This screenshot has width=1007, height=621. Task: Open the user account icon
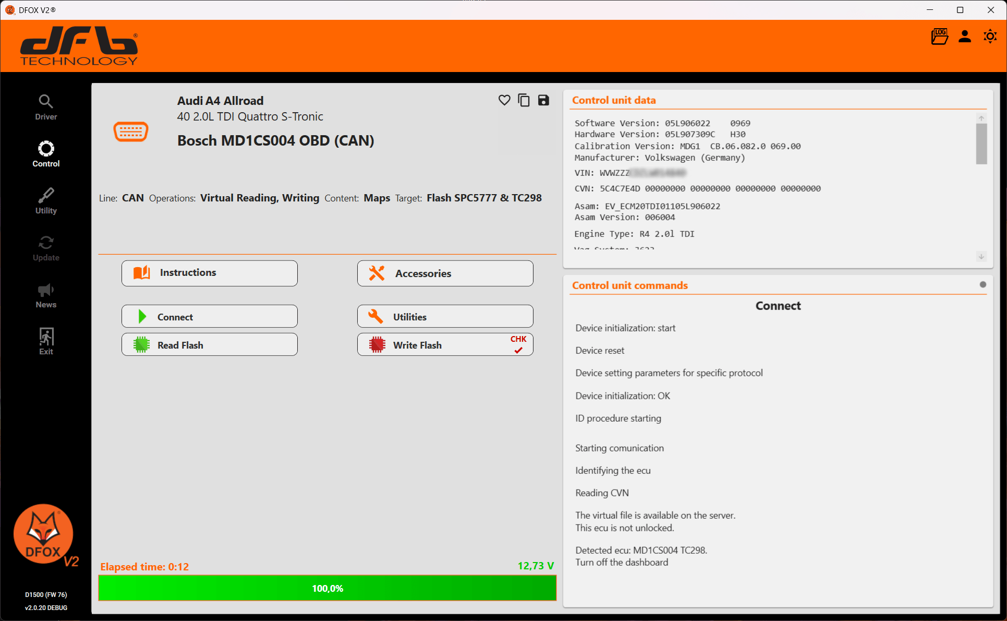point(965,37)
